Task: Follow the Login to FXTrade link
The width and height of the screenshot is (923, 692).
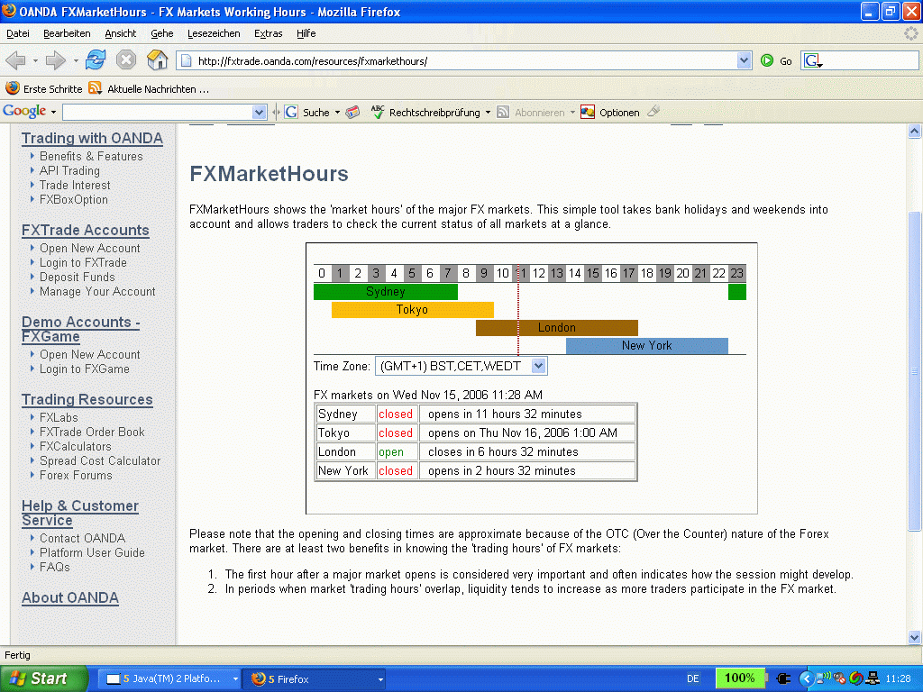Action: (83, 262)
